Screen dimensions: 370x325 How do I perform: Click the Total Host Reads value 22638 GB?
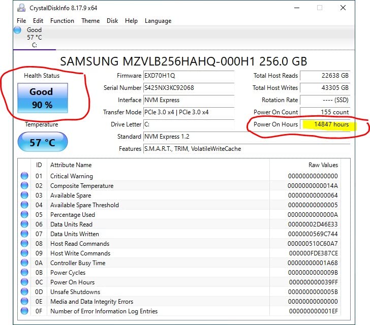coord(325,76)
